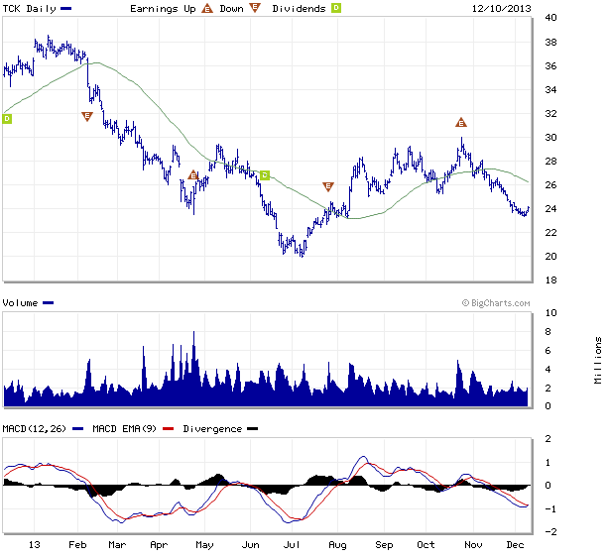Select the late July earnings down marker
Viewport: 609px width, 559px height.
tap(328, 186)
